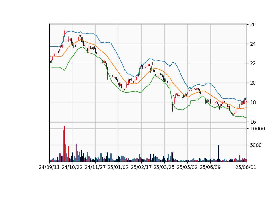Click the 24/09/11 date label

(x=49, y=168)
